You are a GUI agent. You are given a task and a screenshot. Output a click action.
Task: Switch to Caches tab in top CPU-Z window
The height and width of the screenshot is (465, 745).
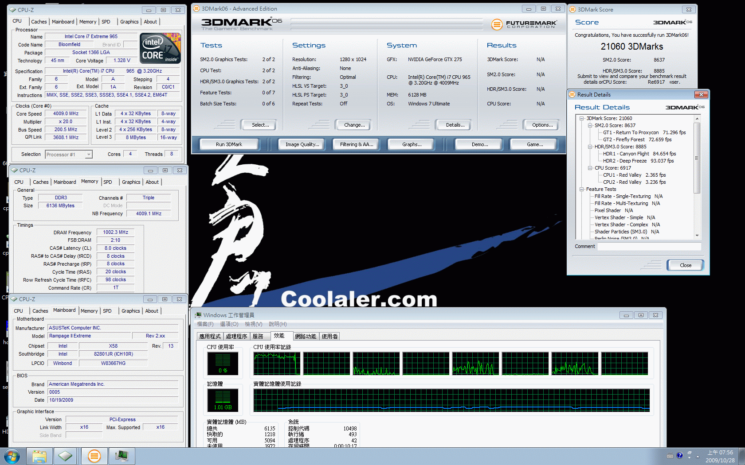(x=39, y=22)
